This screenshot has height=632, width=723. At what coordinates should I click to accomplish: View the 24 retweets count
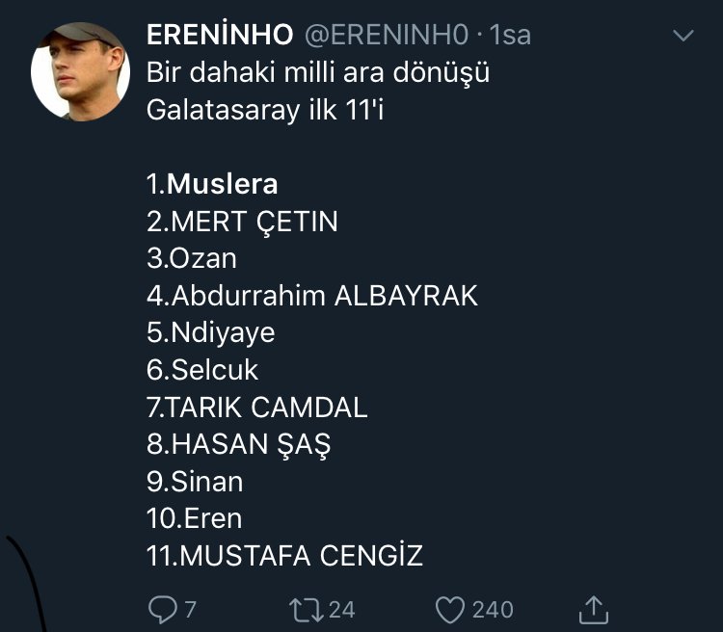pyautogui.click(x=341, y=610)
